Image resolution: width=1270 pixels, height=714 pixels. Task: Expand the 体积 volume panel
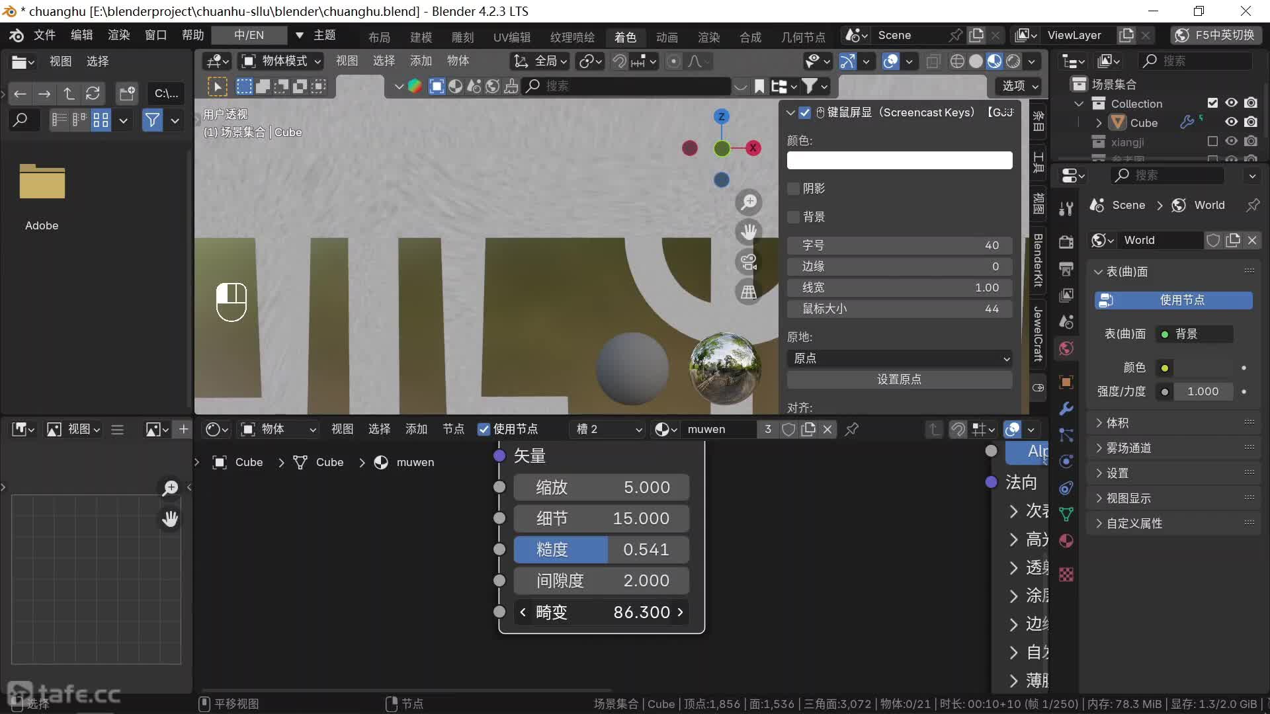click(x=1118, y=422)
